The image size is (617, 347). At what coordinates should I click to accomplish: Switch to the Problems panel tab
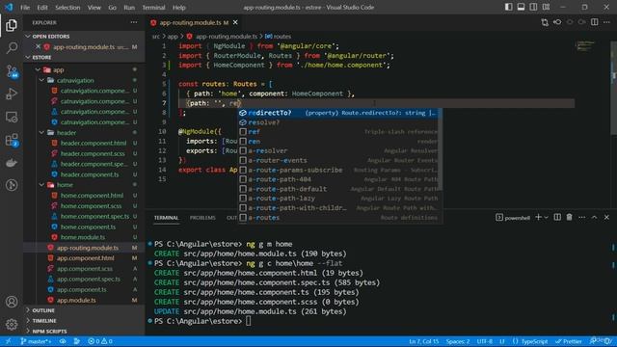tap(202, 218)
